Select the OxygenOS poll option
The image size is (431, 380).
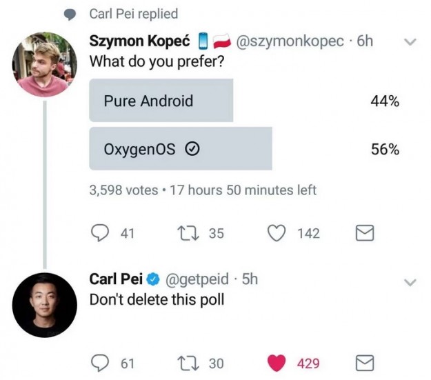pyautogui.click(x=181, y=149)
